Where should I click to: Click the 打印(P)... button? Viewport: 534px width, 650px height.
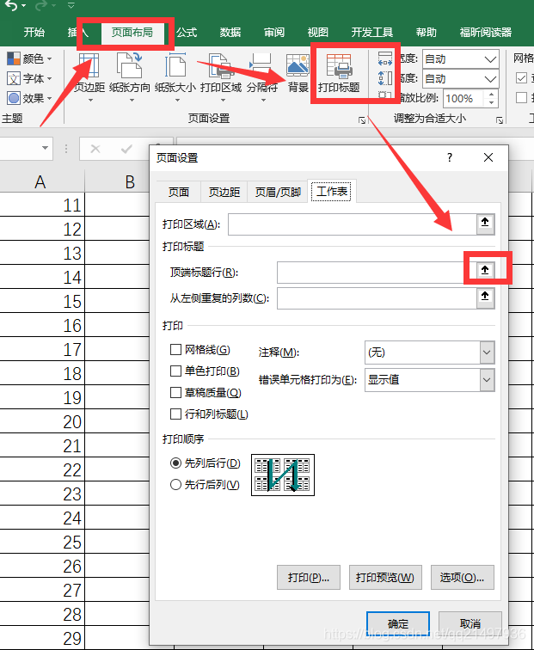tap(309, 577)
